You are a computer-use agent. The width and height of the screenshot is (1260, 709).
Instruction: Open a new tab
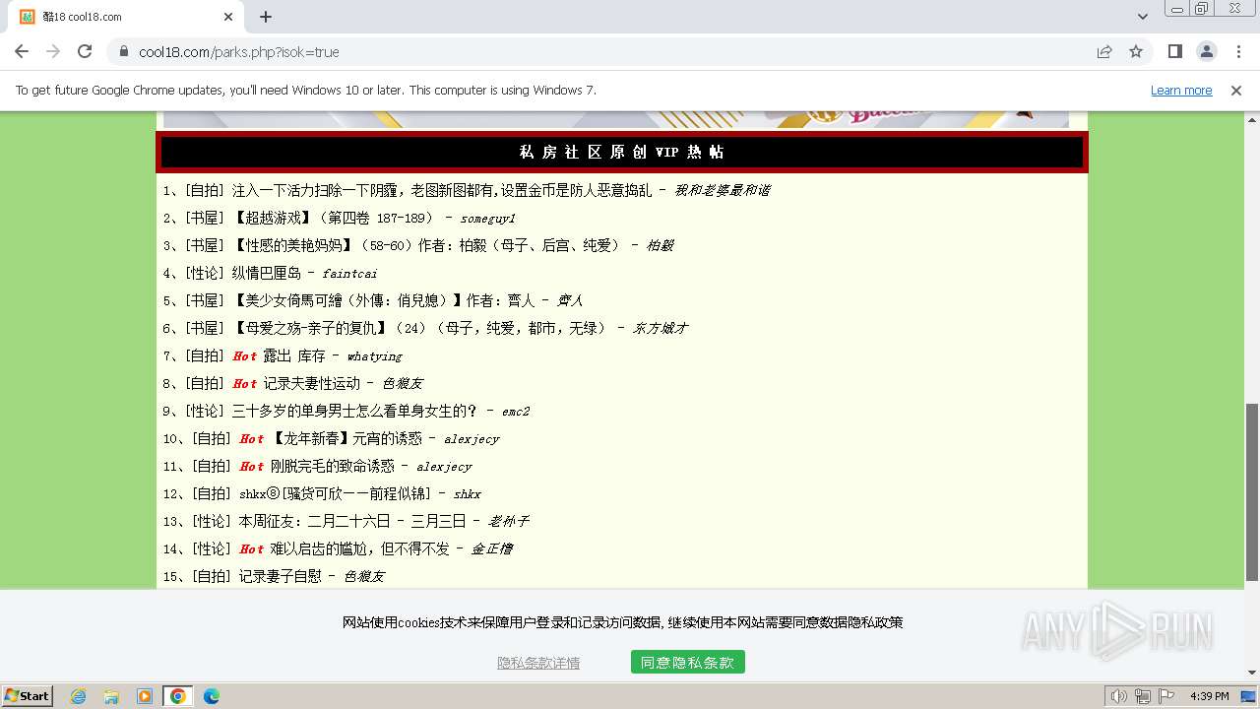click(266, 17)
